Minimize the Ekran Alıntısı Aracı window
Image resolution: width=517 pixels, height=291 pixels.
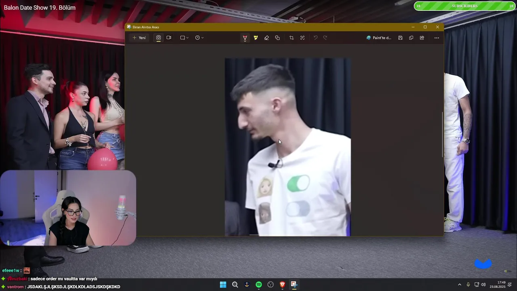click(413, 27)
